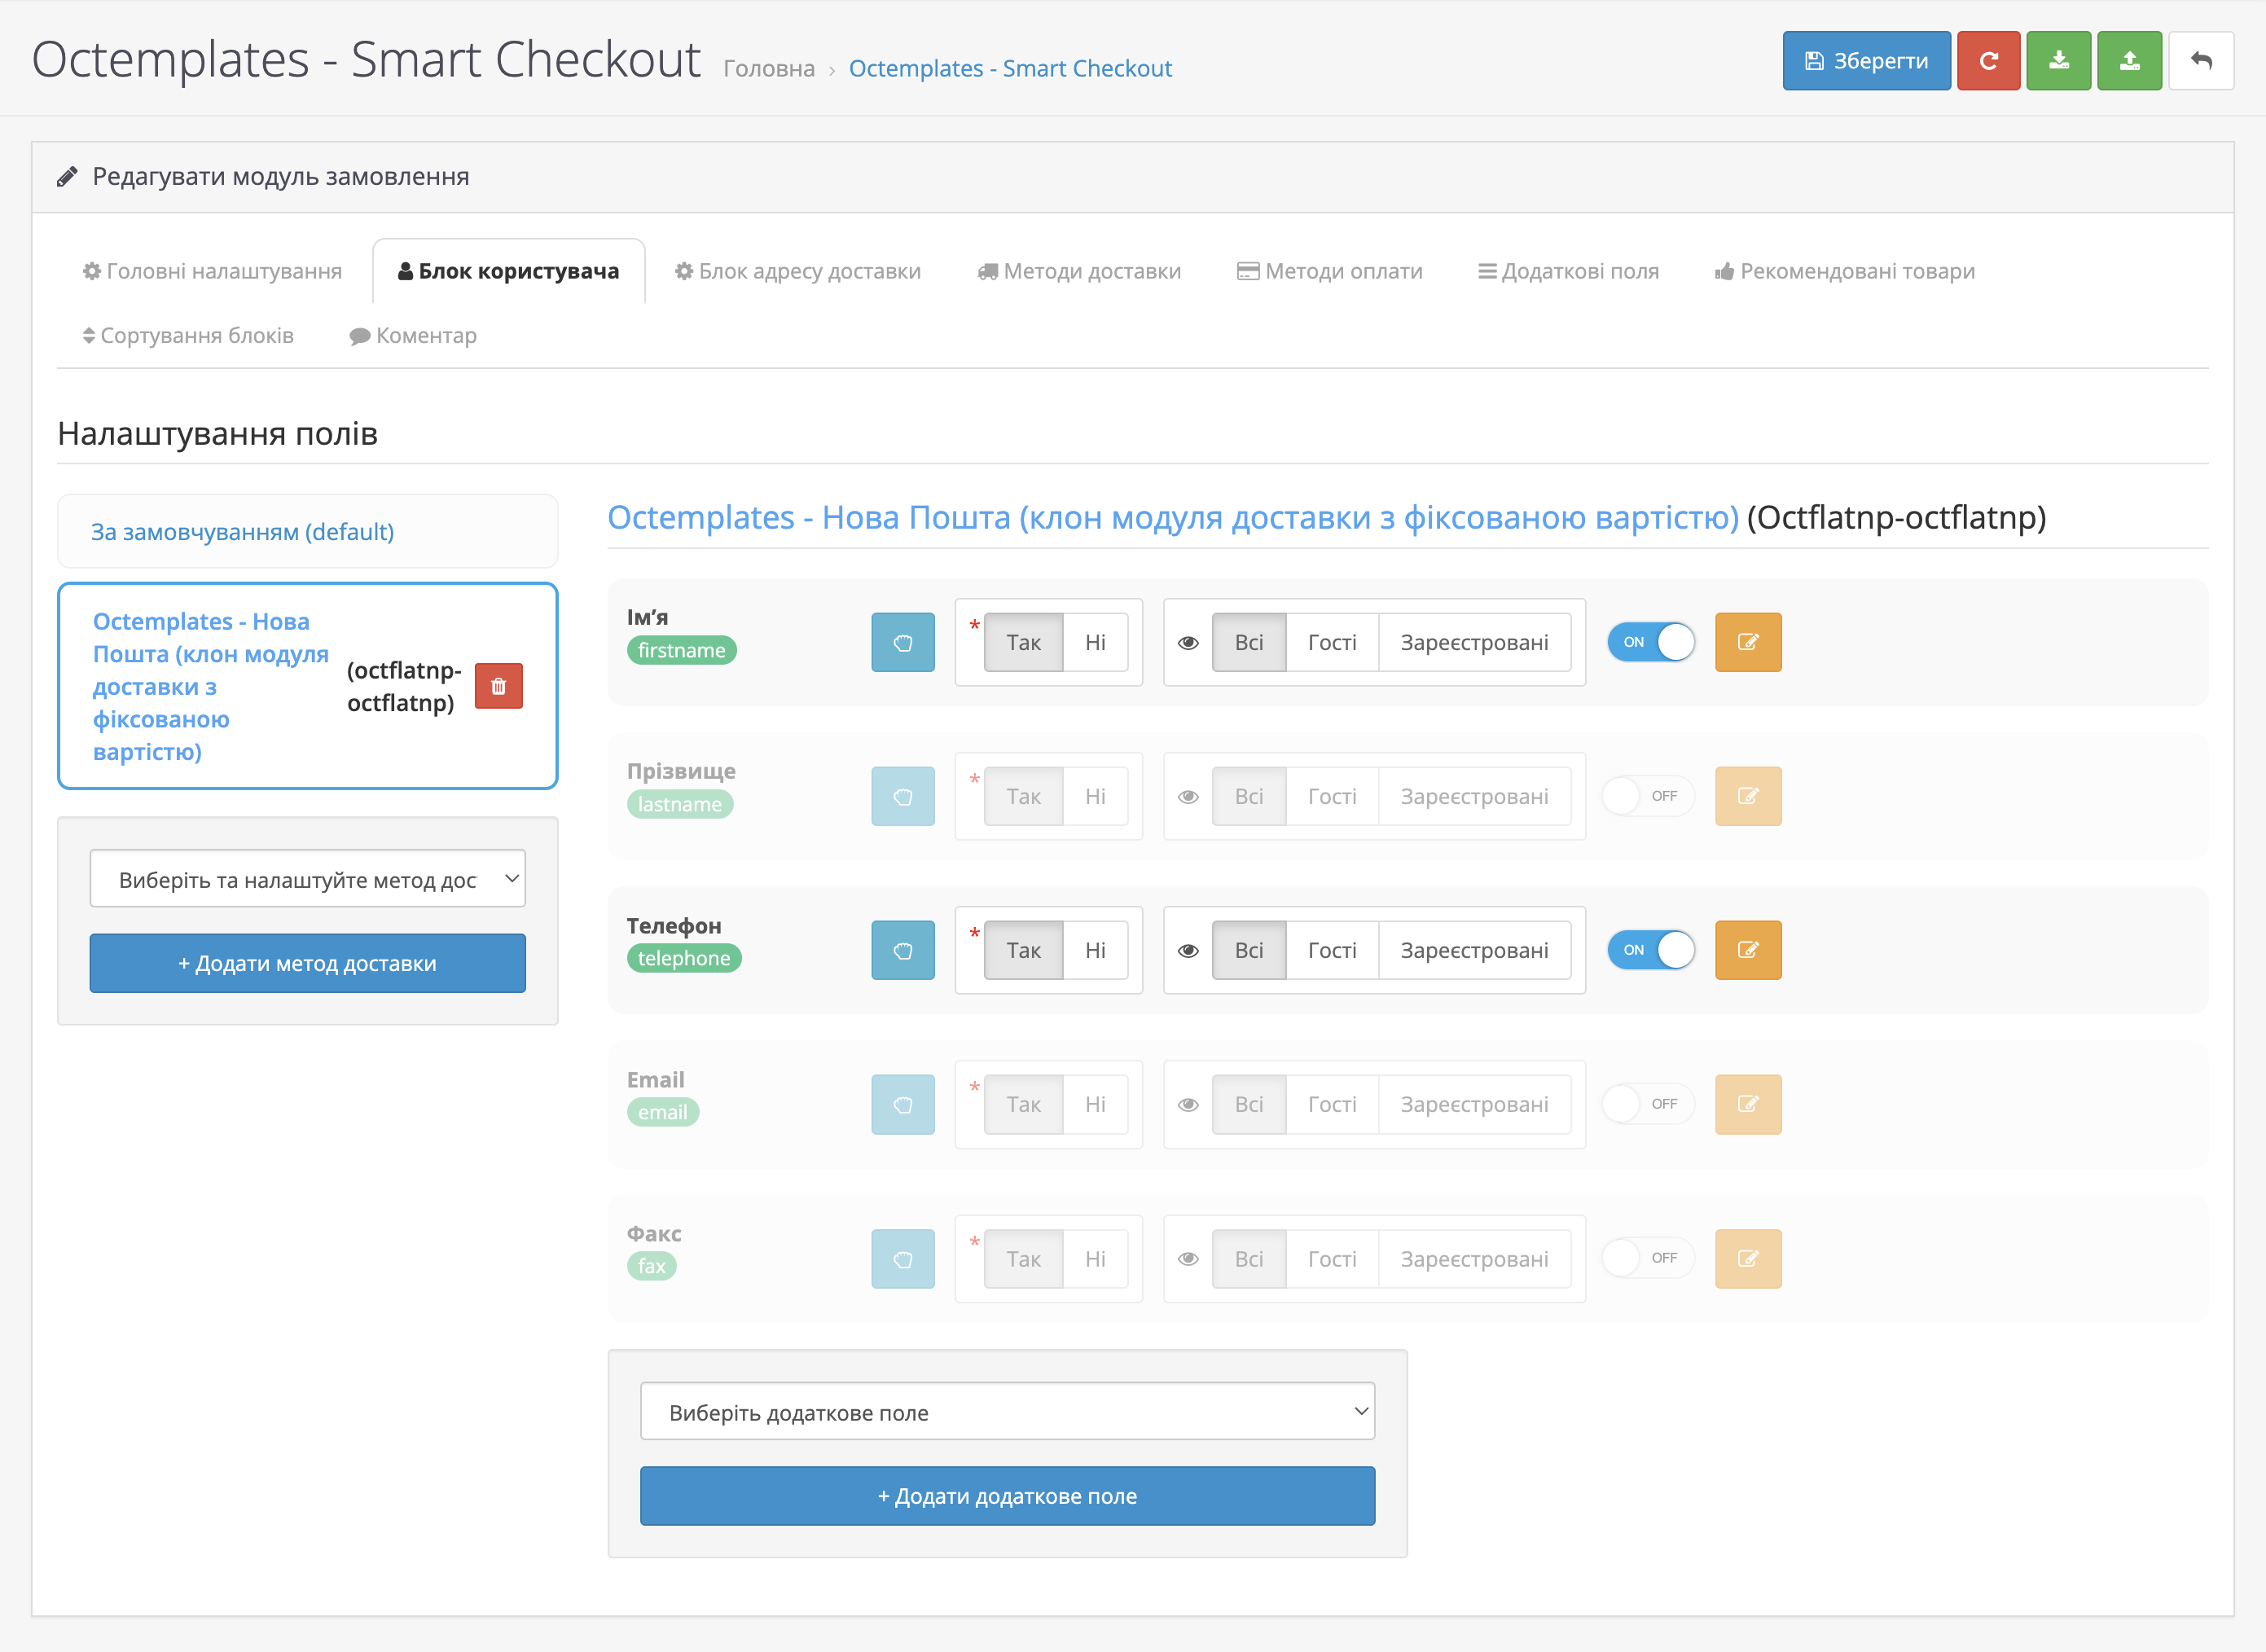This screenshot has height=1652, width=2266.
Task: Switch to the Методи доставки tab
Action: pyautogui.click(x=1079, y=271)
